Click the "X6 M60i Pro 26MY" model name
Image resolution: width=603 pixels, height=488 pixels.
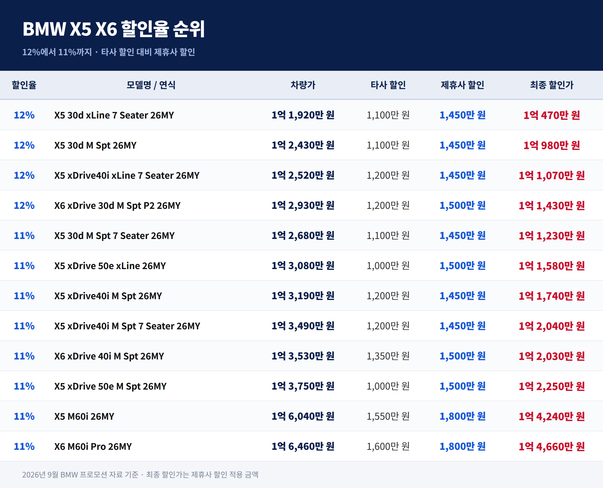93,446
